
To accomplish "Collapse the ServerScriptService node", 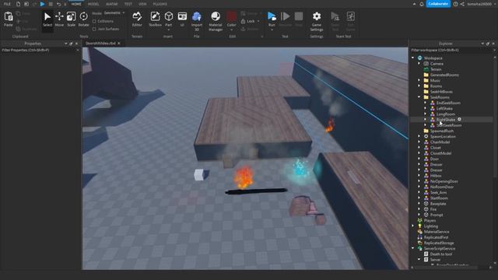I will (413, 248).
